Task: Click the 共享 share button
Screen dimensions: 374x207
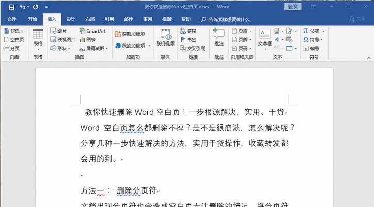Action: 357,19
